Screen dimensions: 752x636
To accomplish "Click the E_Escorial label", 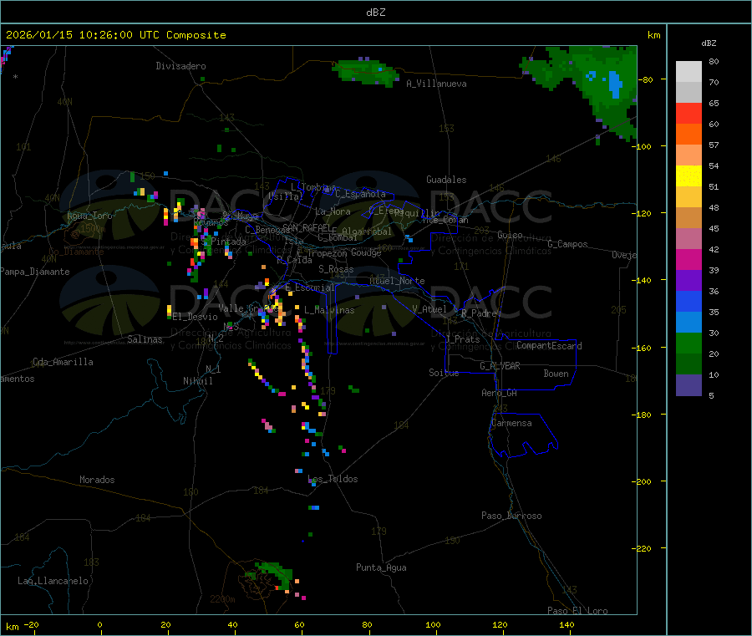I will click(x=310, y=287).
